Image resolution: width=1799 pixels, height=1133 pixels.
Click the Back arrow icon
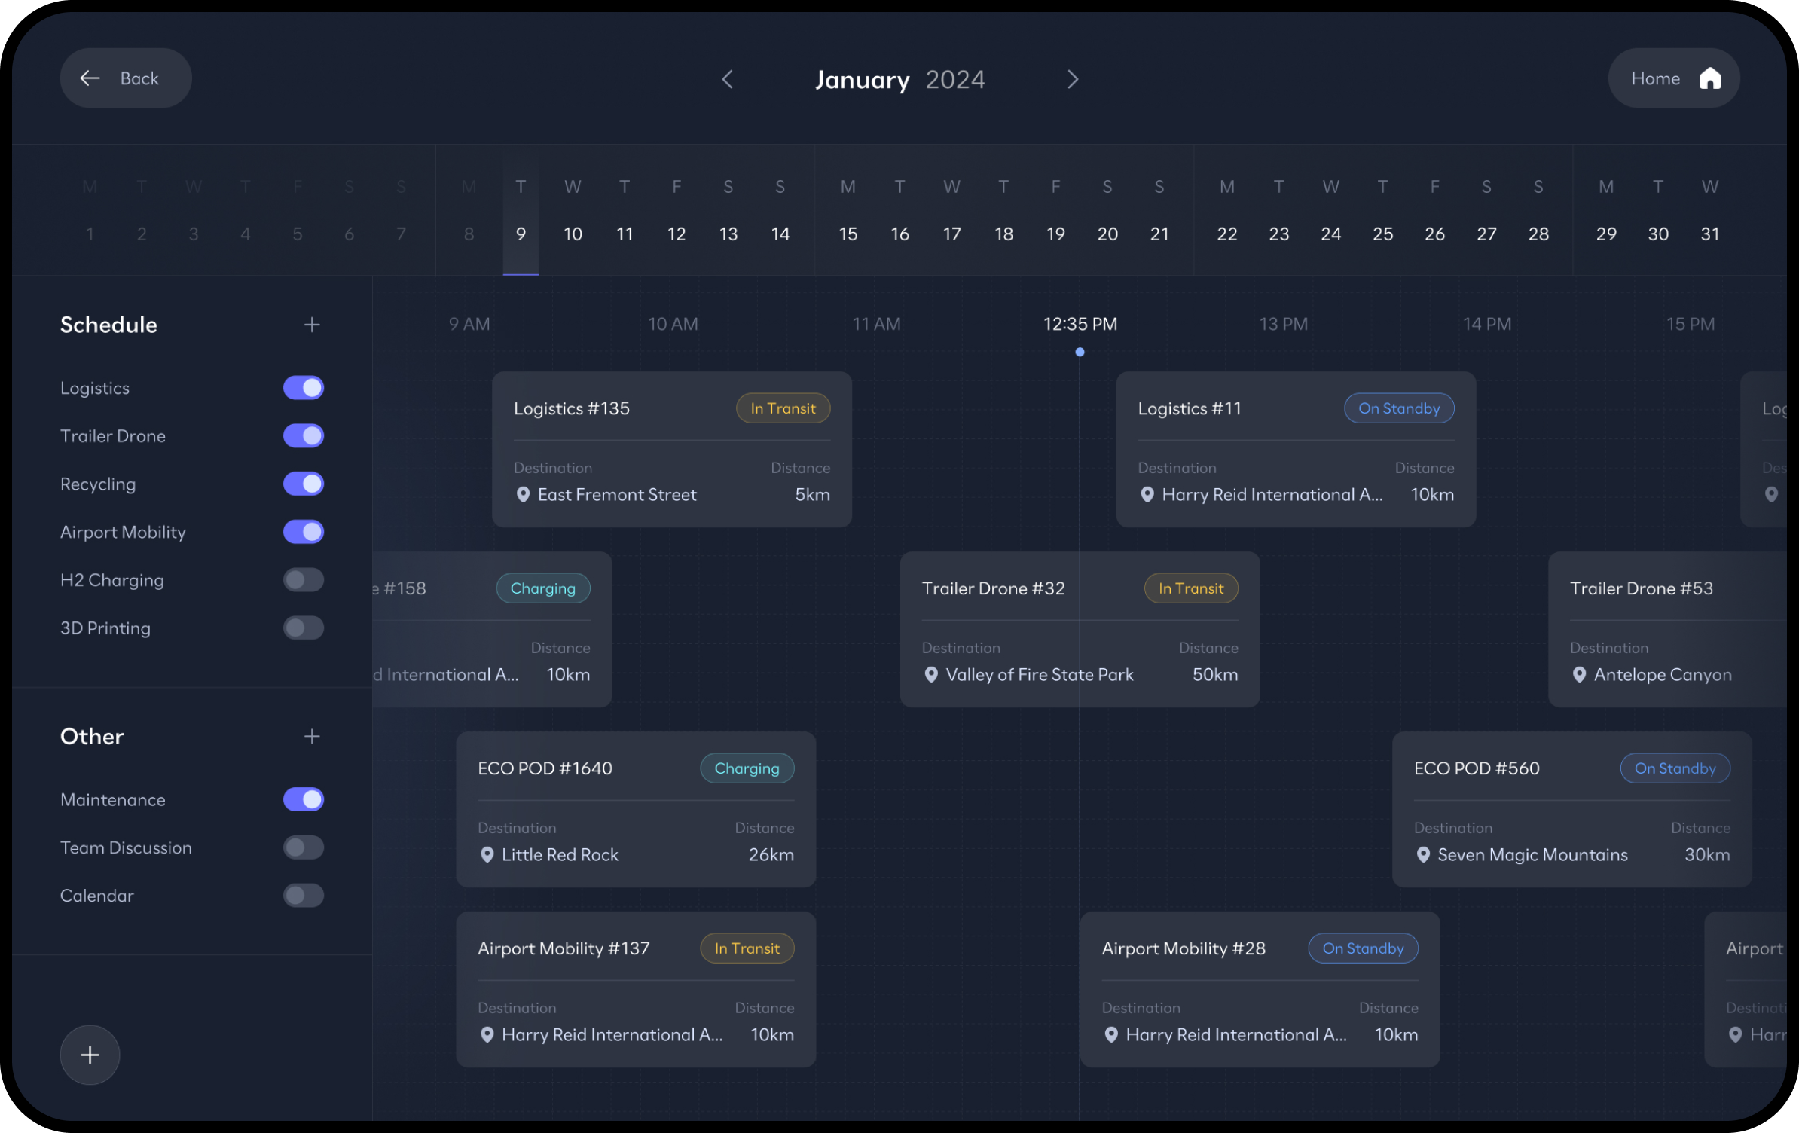90,78
